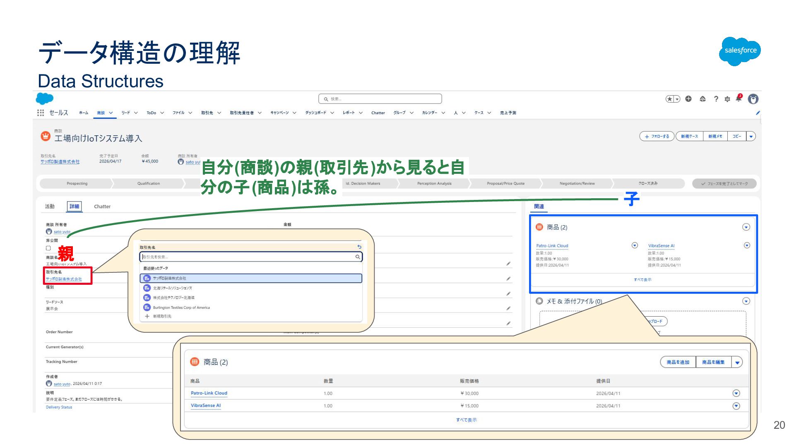Open the user profile avatar in the header
Viewport: 794px width, 447px height.
[753, 99]
